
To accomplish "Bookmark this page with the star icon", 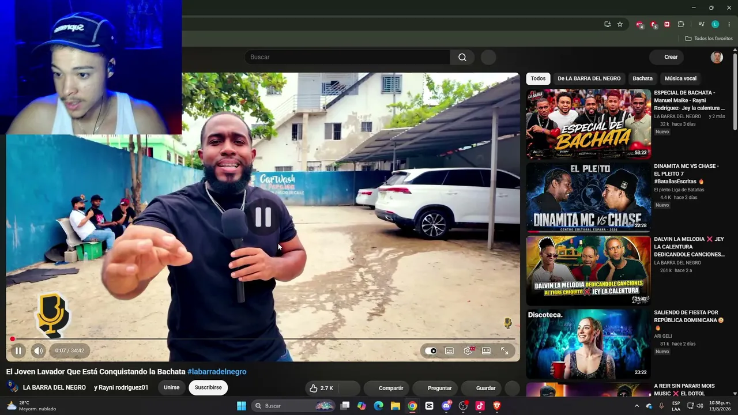I will pyautogui.click(x=620, y=24).
